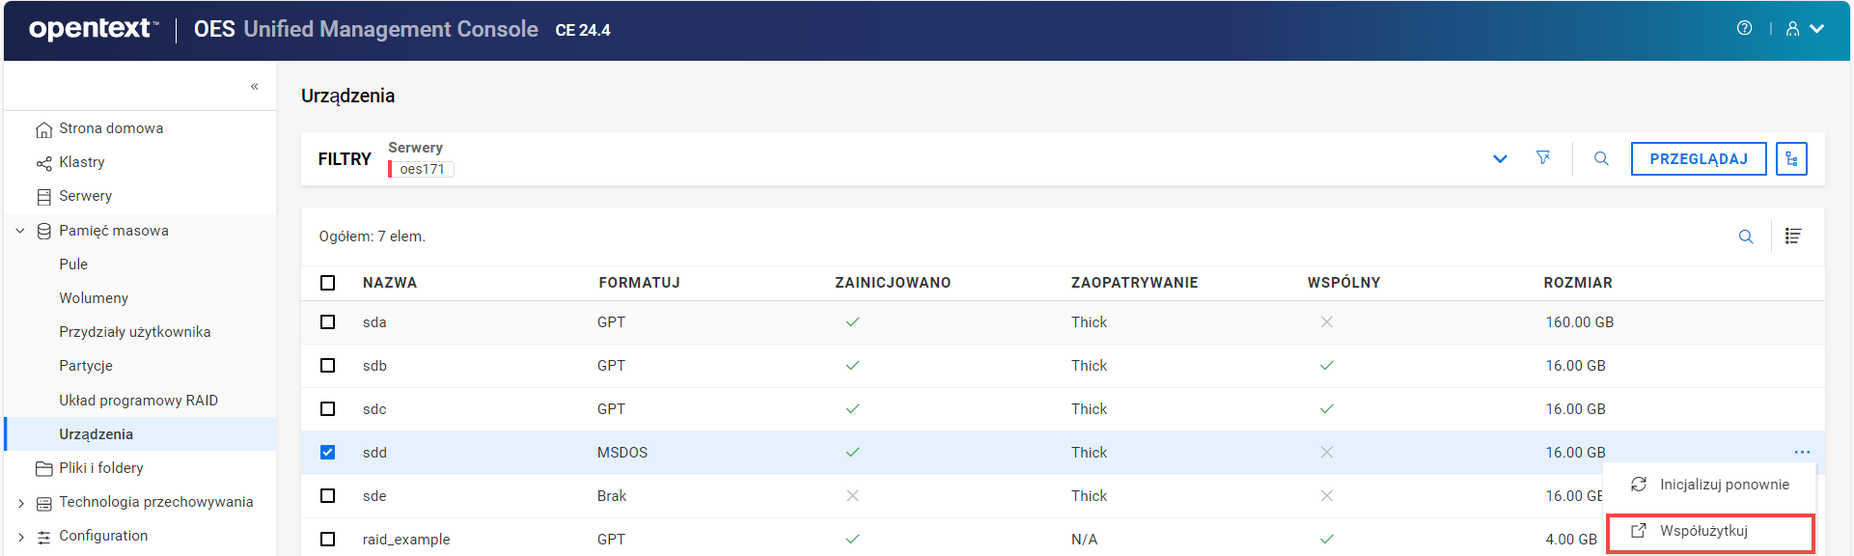This screenshot has width=1854, height=556.
Task: Click the search icon in filters bar
Action: coord(1601,158)
